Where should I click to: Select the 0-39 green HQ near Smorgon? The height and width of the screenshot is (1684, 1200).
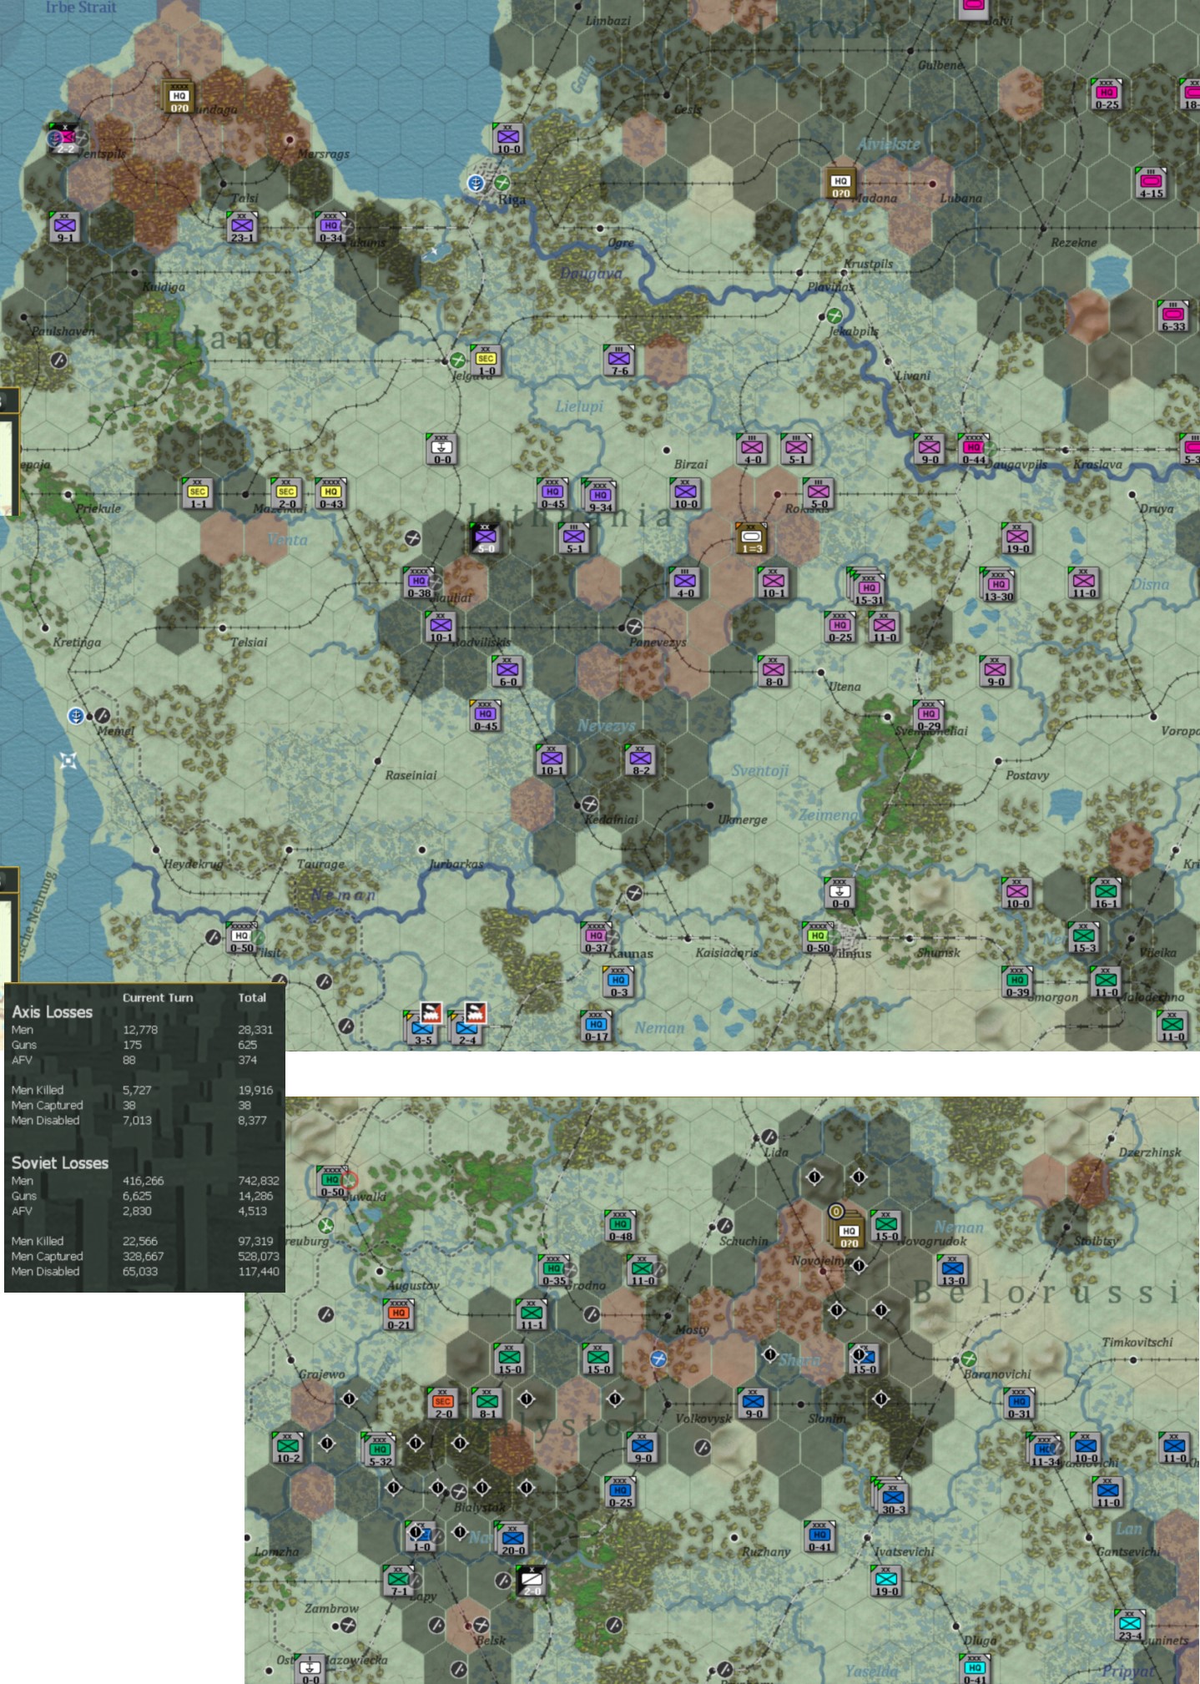click(1017, 981)
